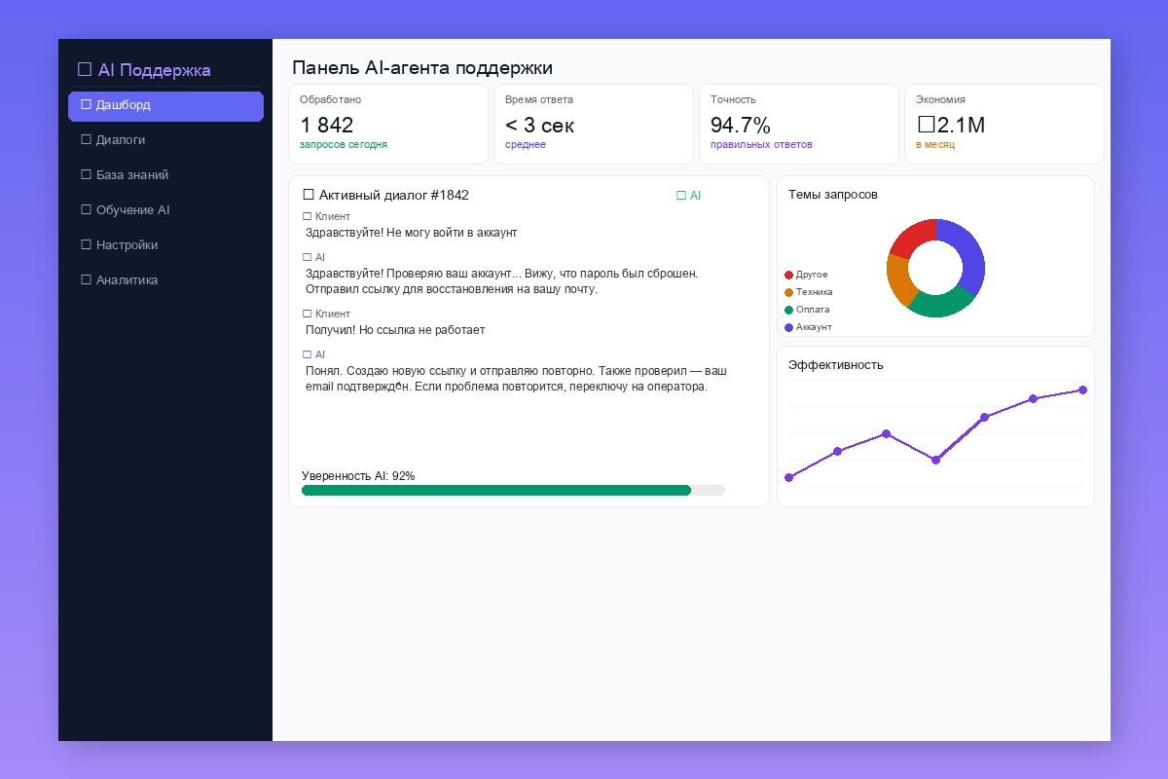Screen dimensions: 1168x779
Task: Click the AI Поддержка logo icon
Action: [85, 69]
